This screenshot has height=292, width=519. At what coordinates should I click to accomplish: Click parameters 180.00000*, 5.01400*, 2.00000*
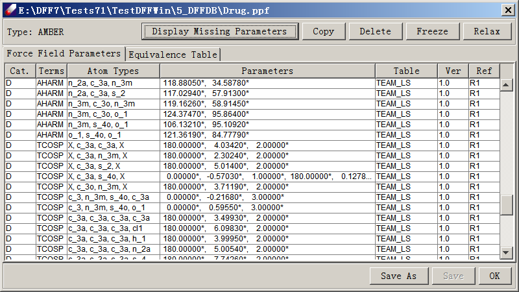(267, 166)
